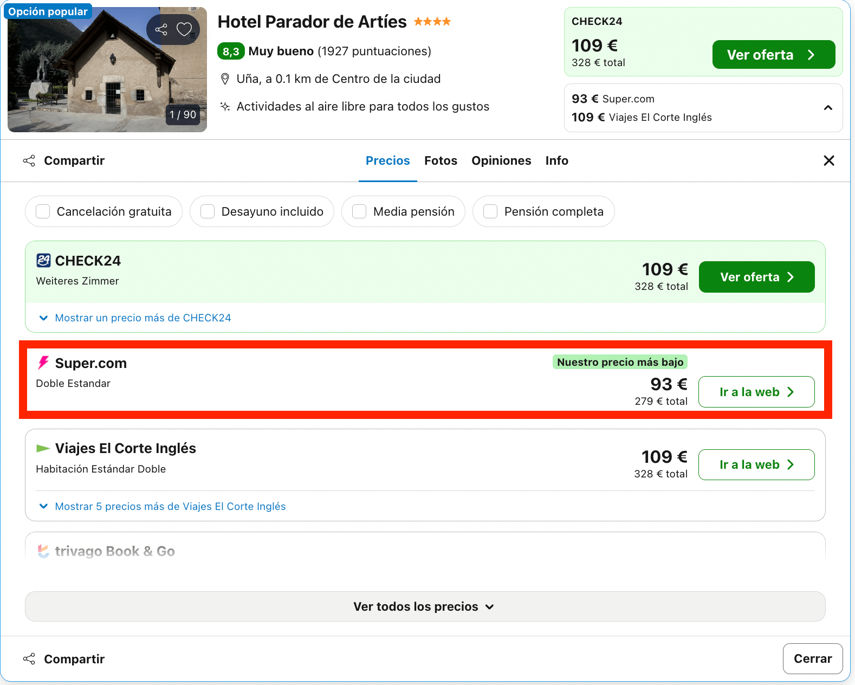Viewport: 855px width, 685px height.
Task: Click the Cerrar button
Action: click(x=812, y=658)
